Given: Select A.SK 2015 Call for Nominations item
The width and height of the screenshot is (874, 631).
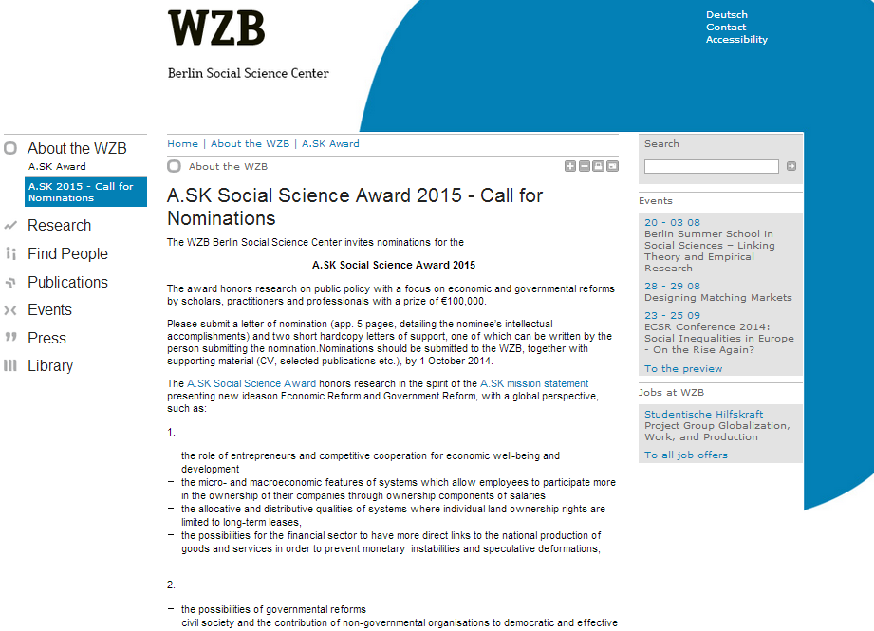Looking at the screenshot, I should 85,192.
